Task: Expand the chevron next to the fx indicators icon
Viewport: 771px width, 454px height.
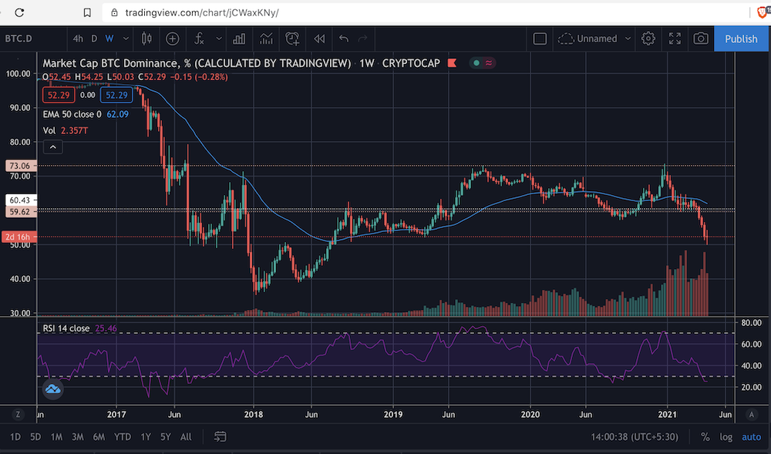Action: (219, 39)
